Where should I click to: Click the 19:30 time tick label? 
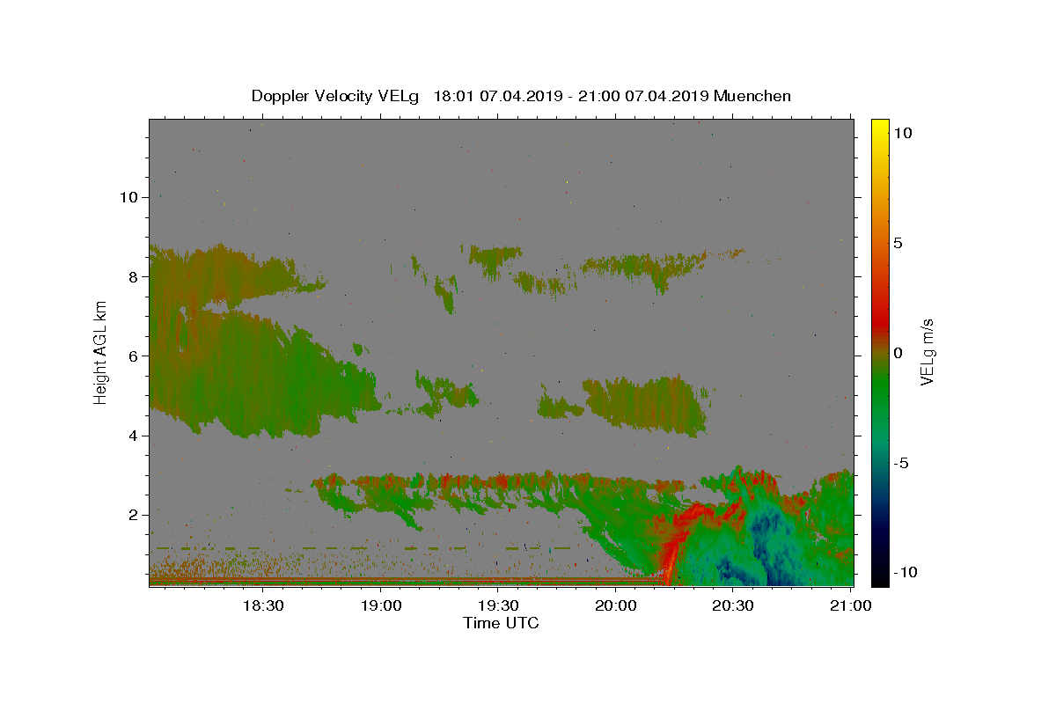(498, 605)
